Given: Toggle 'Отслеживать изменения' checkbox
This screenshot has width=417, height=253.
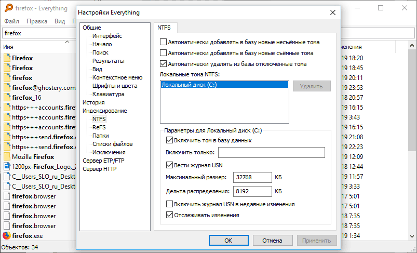Looking at the screenshot, I should [169, 215].
